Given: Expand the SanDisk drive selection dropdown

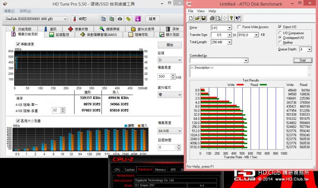Looking at the screenshot, I should pyautogui.click(x=65, y=19).
